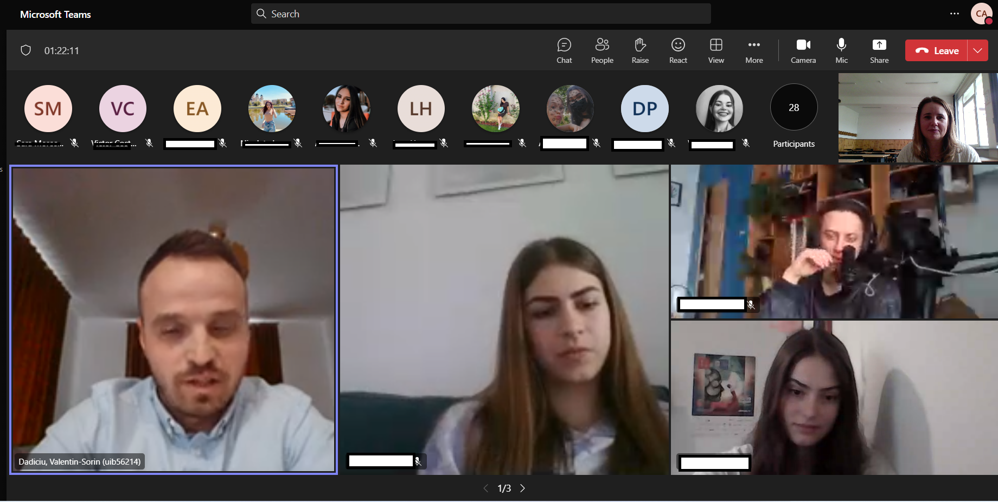The height and width of the screenshot is (502, 998).
Task: Open the CA profile avatar
Action: pos(981,14)
